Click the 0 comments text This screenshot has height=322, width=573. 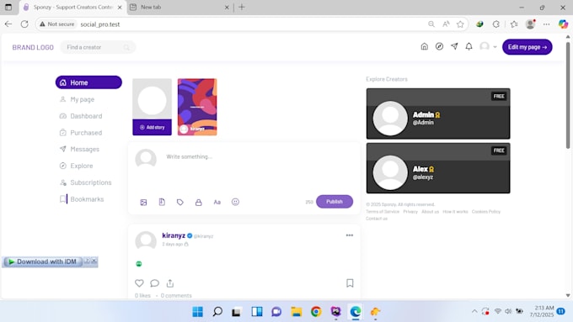pos(176,295)
